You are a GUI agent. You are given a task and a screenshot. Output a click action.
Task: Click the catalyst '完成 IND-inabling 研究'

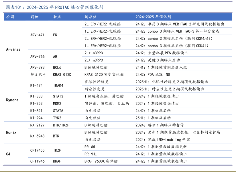(163, 139)
